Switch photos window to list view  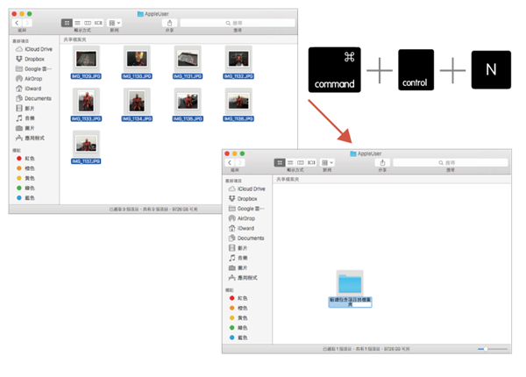(x=77, y=23)
